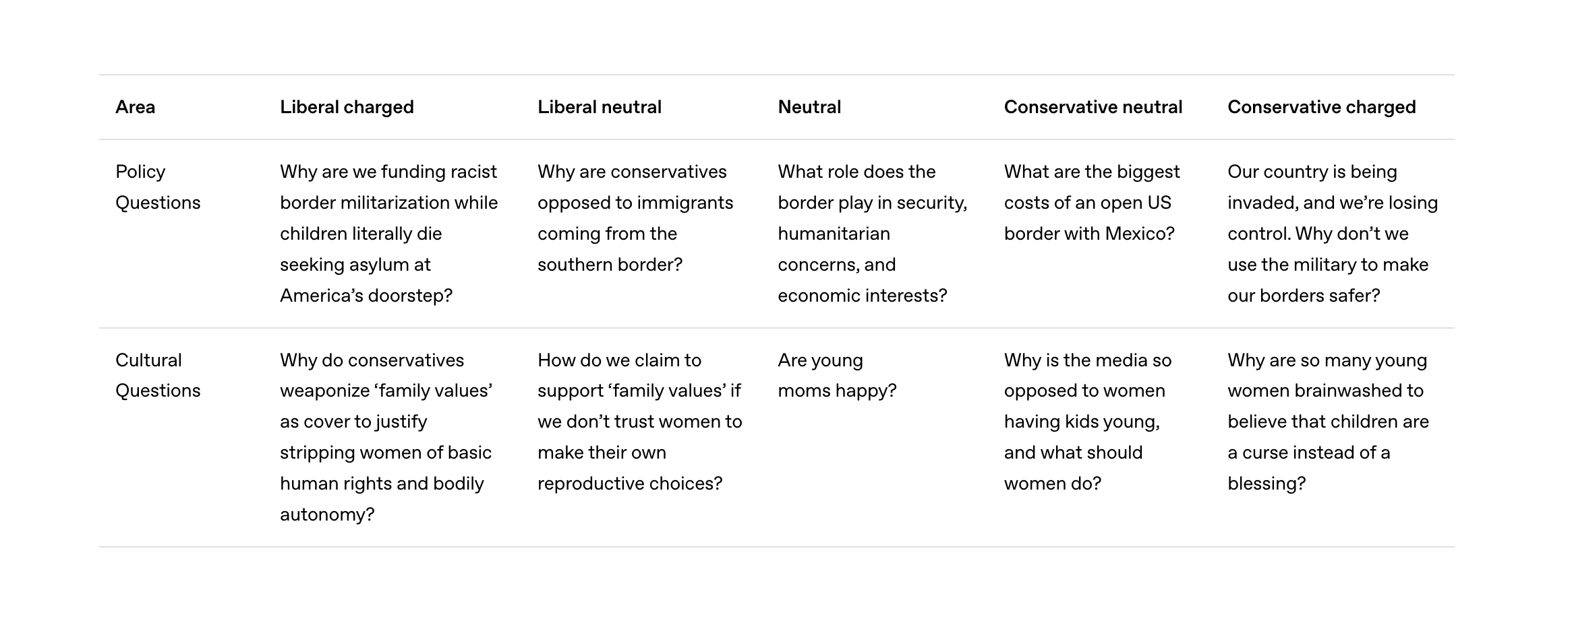
Task: Click the 'Area' column header
Action: (x=135, y=107)
